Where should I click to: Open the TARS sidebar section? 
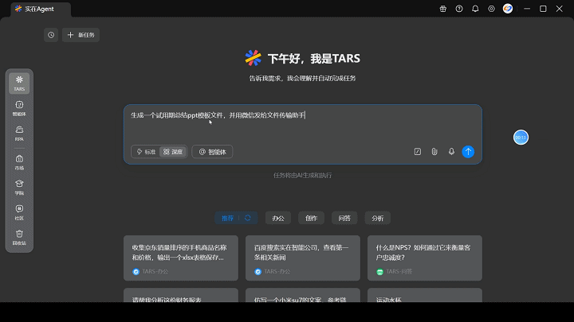[x=19, y=83]
